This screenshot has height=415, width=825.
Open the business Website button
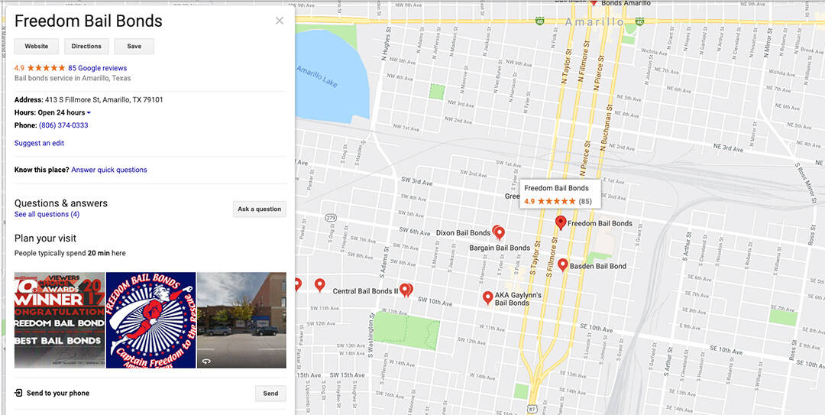(37, 47)
